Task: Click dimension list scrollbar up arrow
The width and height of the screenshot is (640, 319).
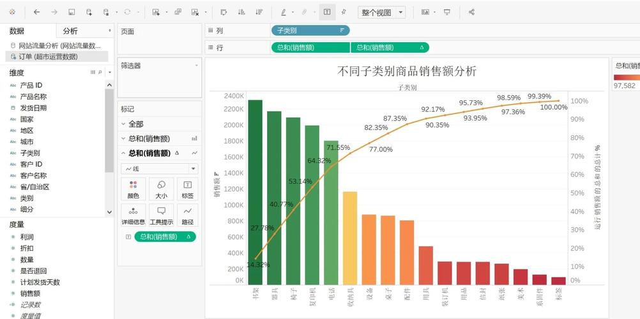Action: coord(109,85)
